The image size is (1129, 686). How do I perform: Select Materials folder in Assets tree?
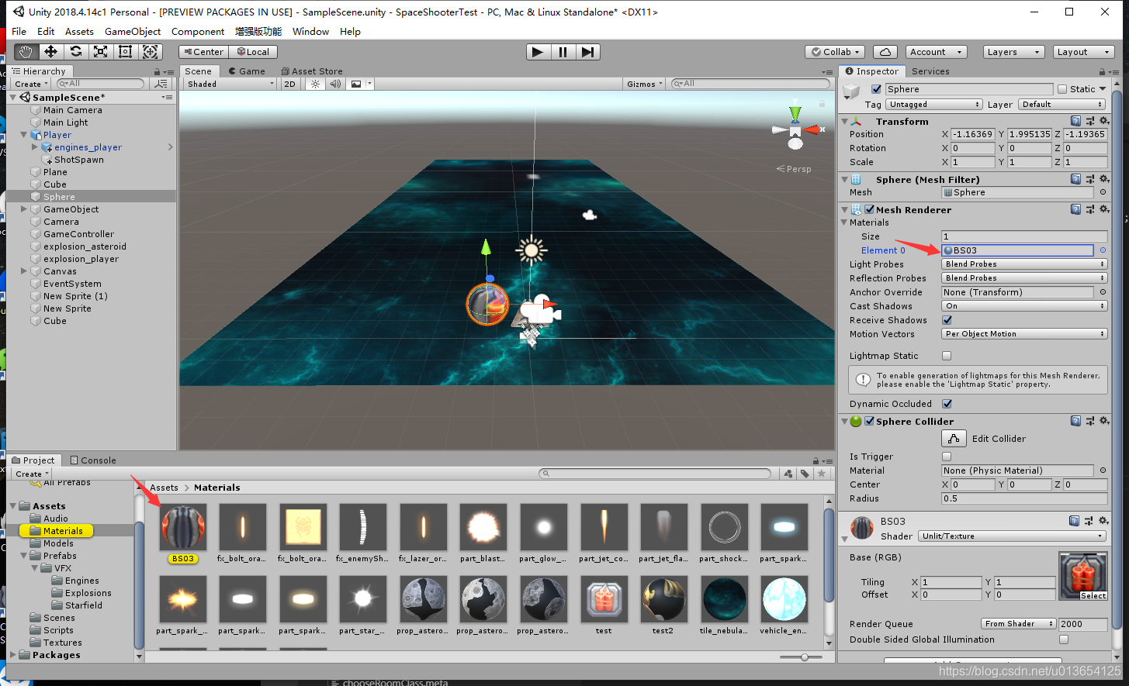63,531
